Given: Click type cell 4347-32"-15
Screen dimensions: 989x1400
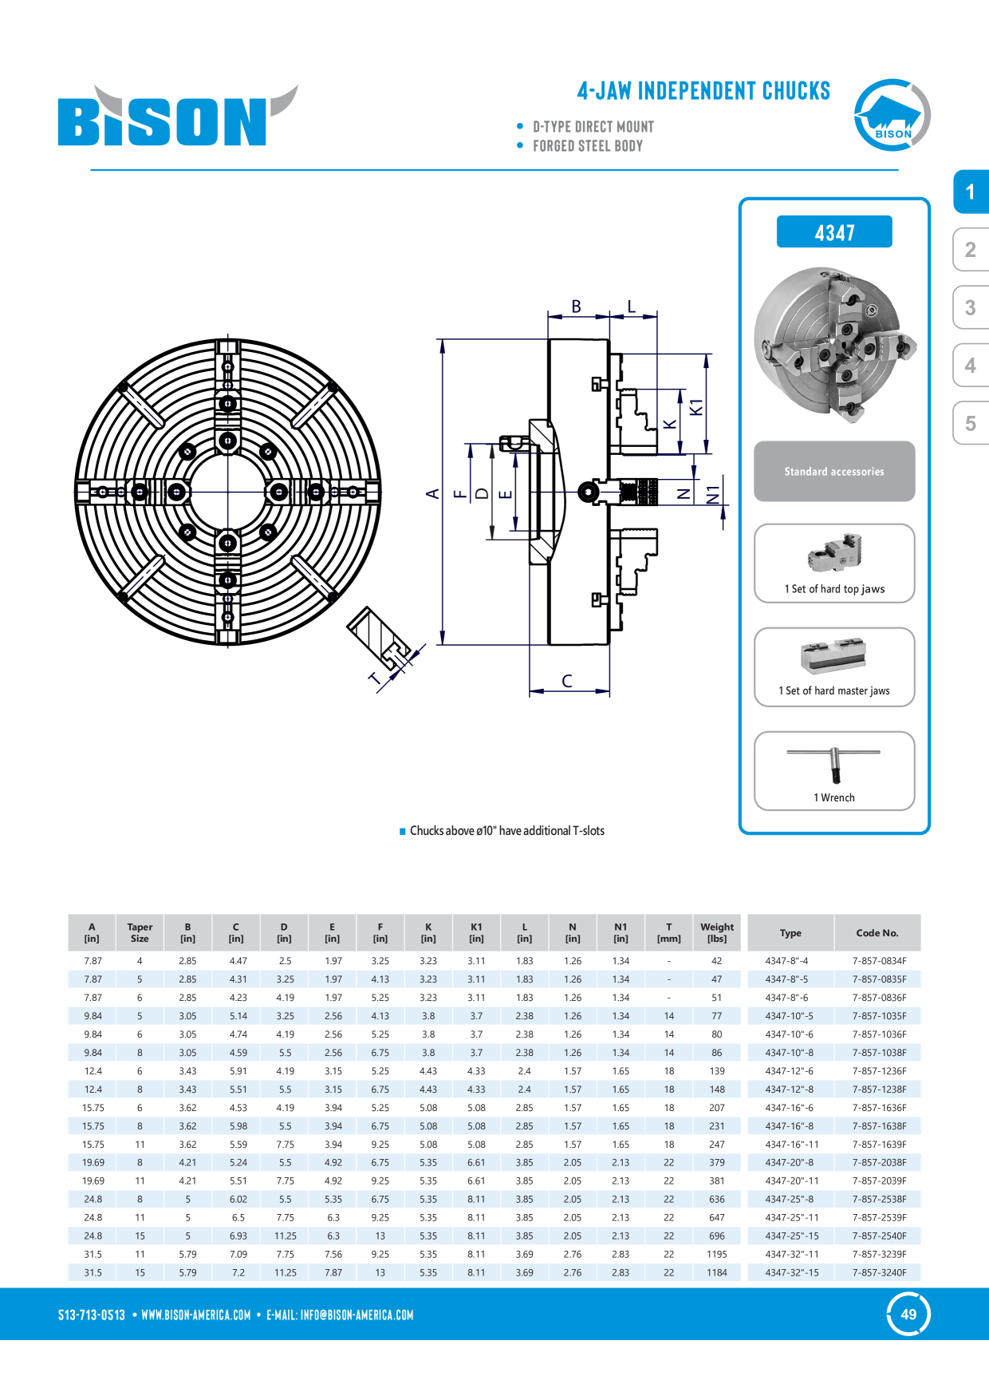Looking at the screenshot, I should [x=791, y=1272].
